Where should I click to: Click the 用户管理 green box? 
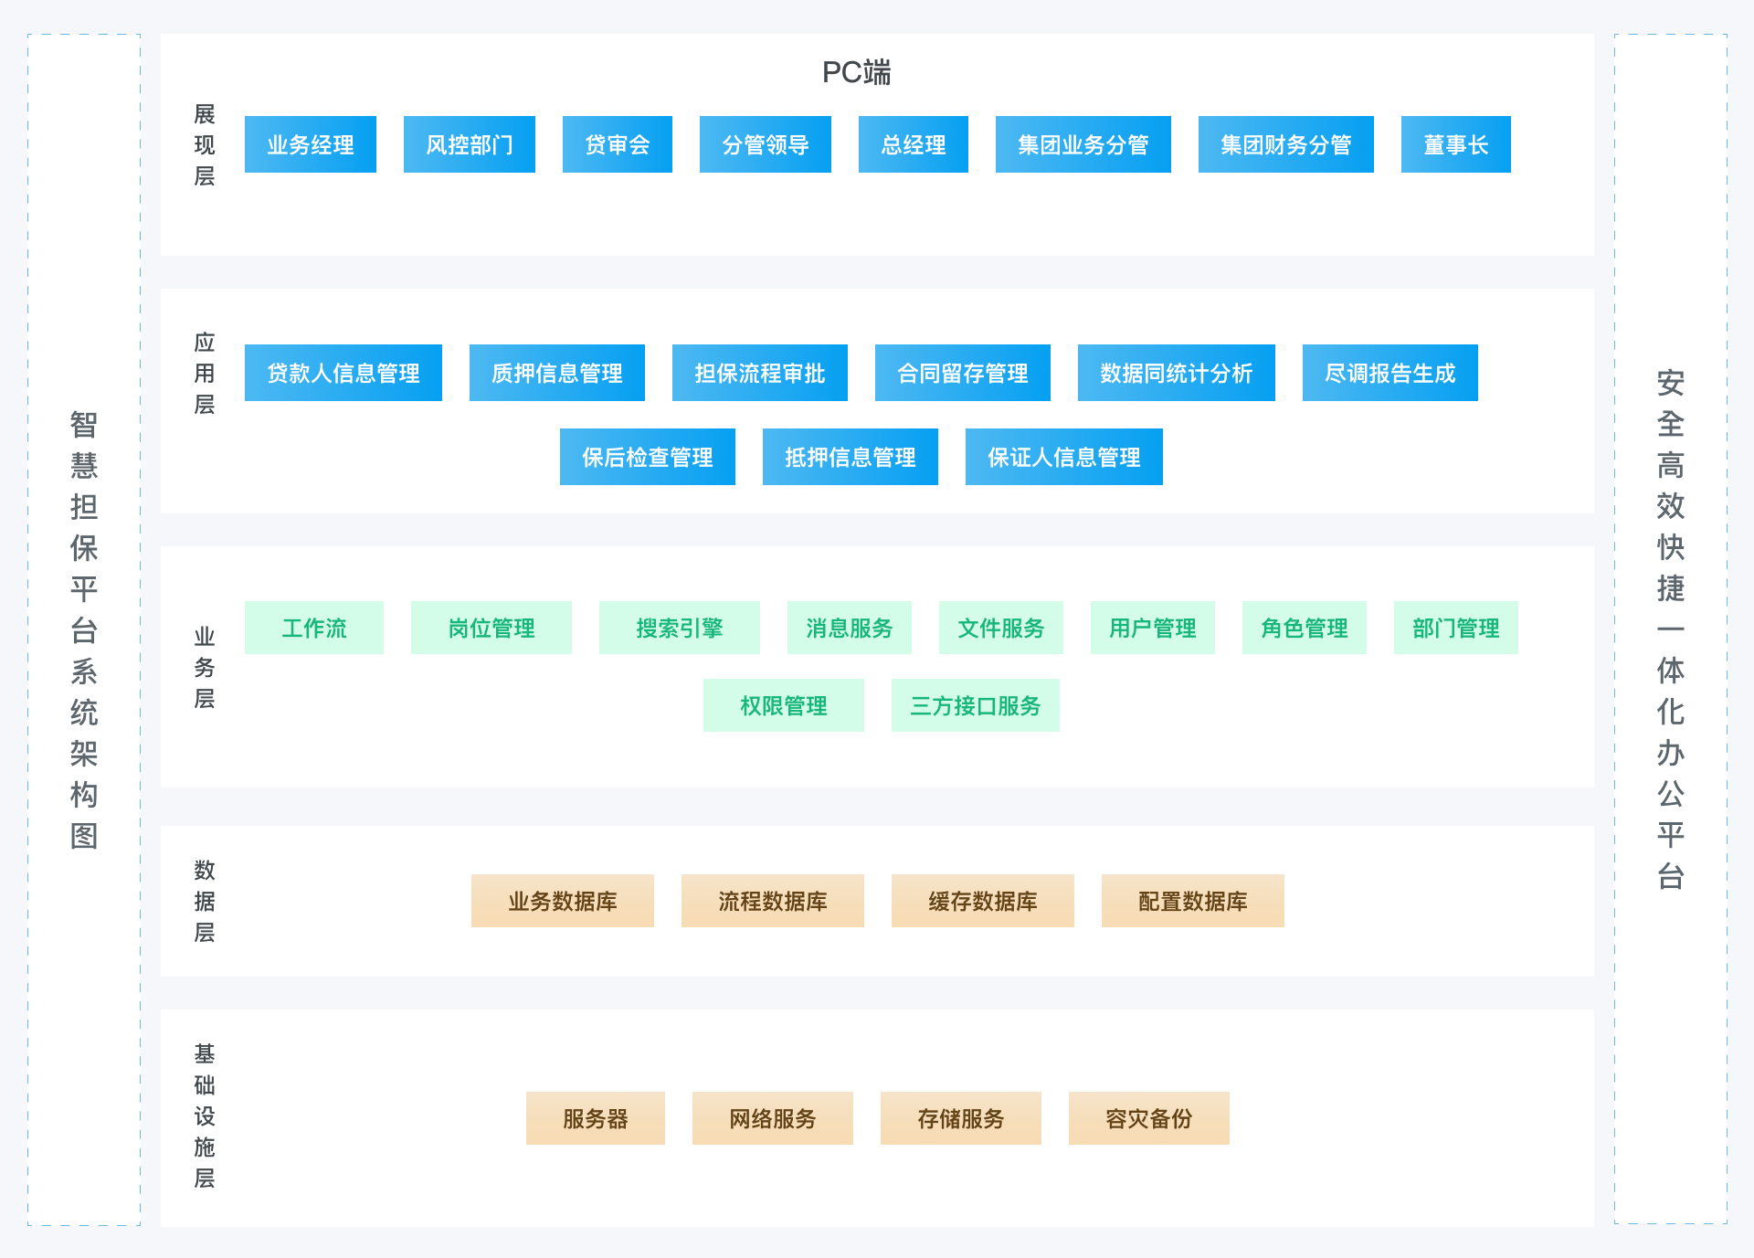(1152, 628)
